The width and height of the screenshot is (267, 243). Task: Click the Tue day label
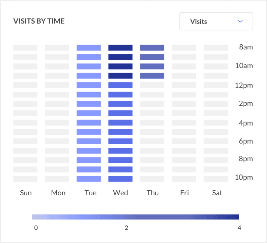click(91, 193)
